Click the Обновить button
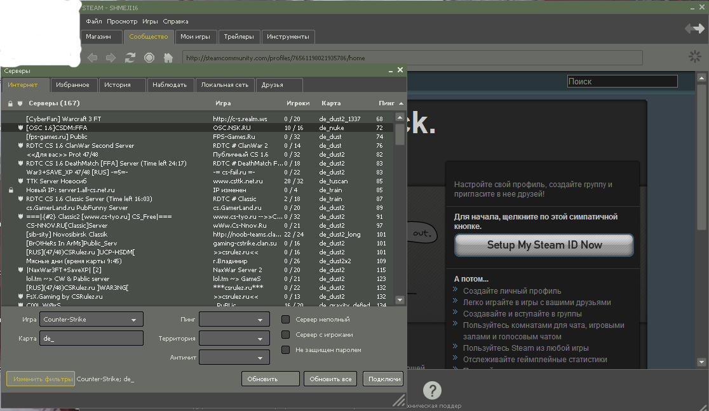The image size is (709, 411). click(271, 379)
